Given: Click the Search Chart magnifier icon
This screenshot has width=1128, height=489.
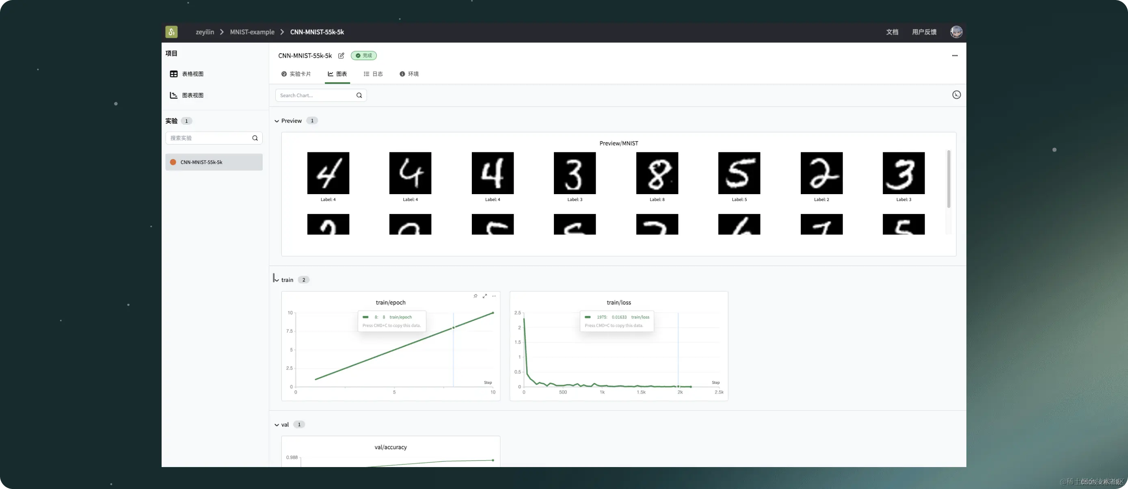Looking at the screenshot, I should click(x=359, y=95).
